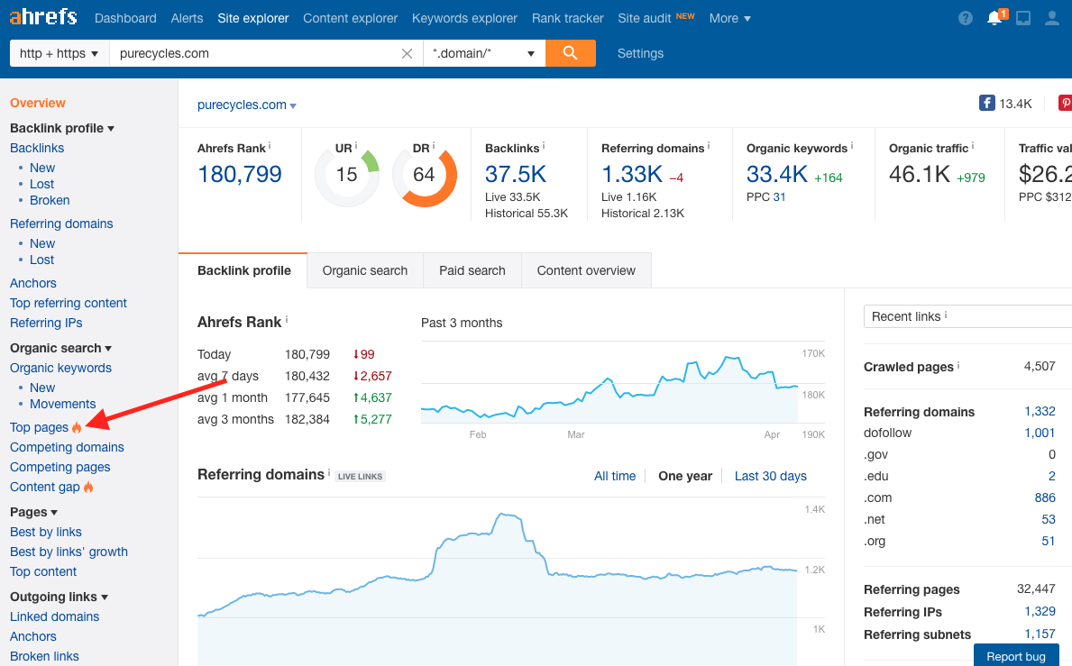Image resolution: width=1072 pixels, height=666 pixels.
Task: Open Top pages in the sidebar
Action: coord(40,427)
